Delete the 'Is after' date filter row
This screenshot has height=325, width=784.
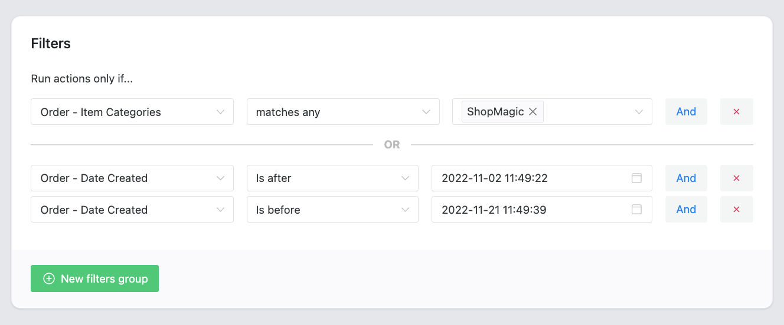[736, 178]
